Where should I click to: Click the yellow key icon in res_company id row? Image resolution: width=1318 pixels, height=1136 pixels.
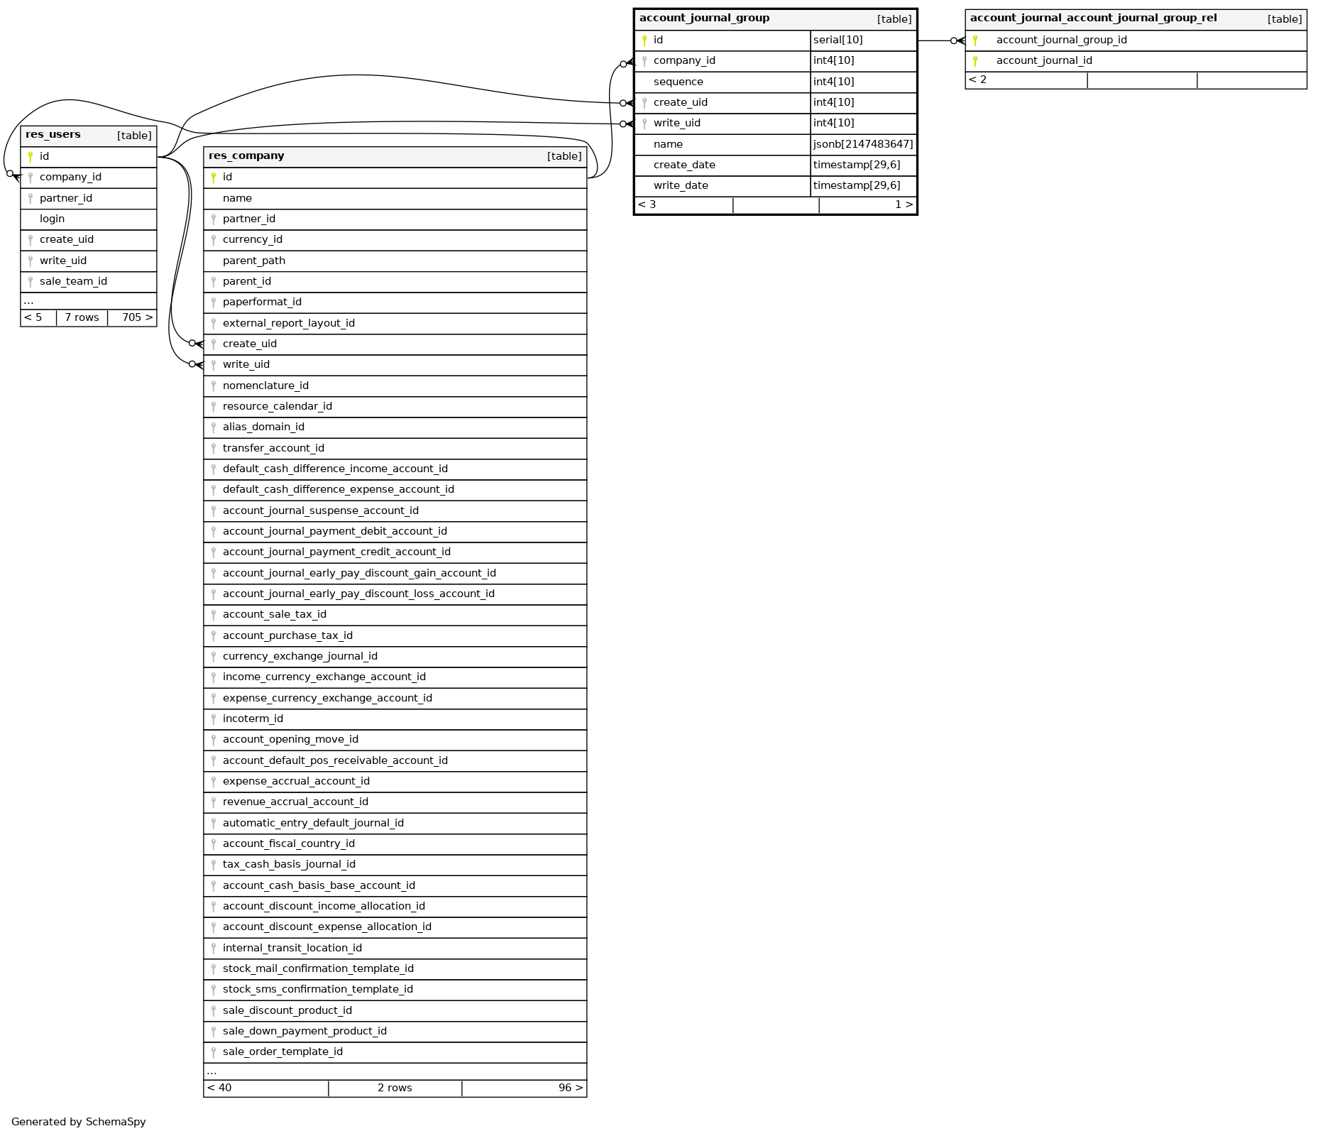pyautogui.click(x=213, y=177)
